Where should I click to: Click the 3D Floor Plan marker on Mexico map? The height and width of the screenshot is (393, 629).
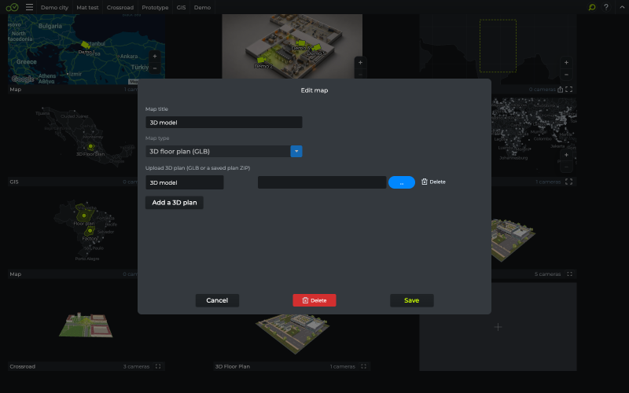(x=90, y=147)
